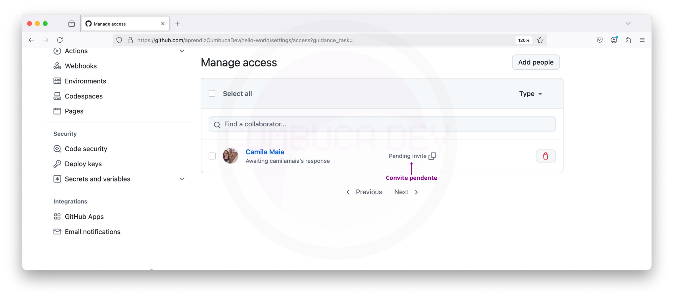Check the Select all checkbox
The width and height of the screenshot is (674, 299).
pyautogui.click(x=212, y=94)
